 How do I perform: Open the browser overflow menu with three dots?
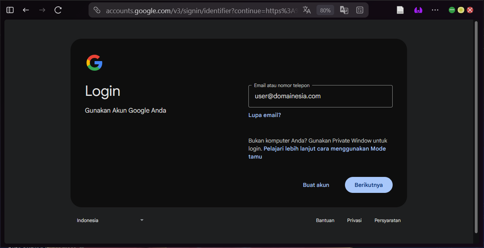(435, 10)
